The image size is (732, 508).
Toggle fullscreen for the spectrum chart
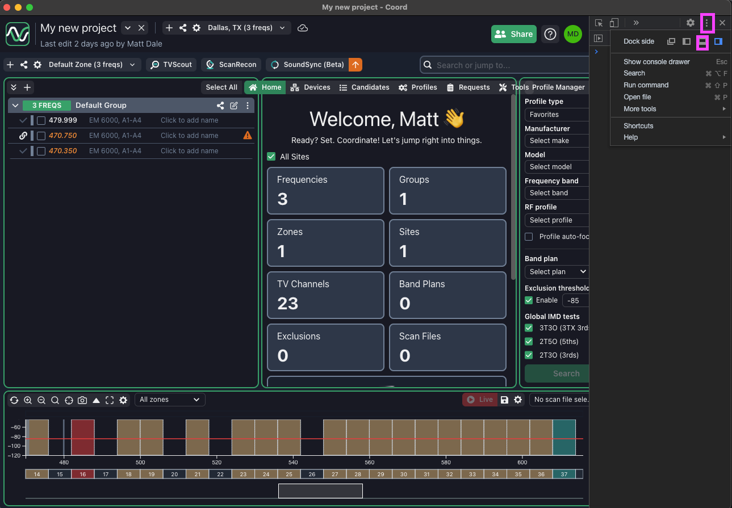(x=110, y=400)
